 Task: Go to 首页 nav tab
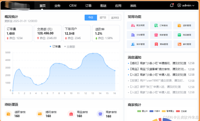pos(43,6)
